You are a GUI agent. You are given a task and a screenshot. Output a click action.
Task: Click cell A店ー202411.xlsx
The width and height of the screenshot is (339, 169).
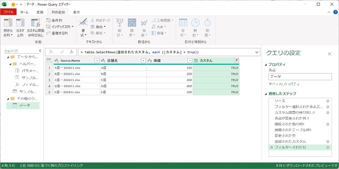pos(77,68)
